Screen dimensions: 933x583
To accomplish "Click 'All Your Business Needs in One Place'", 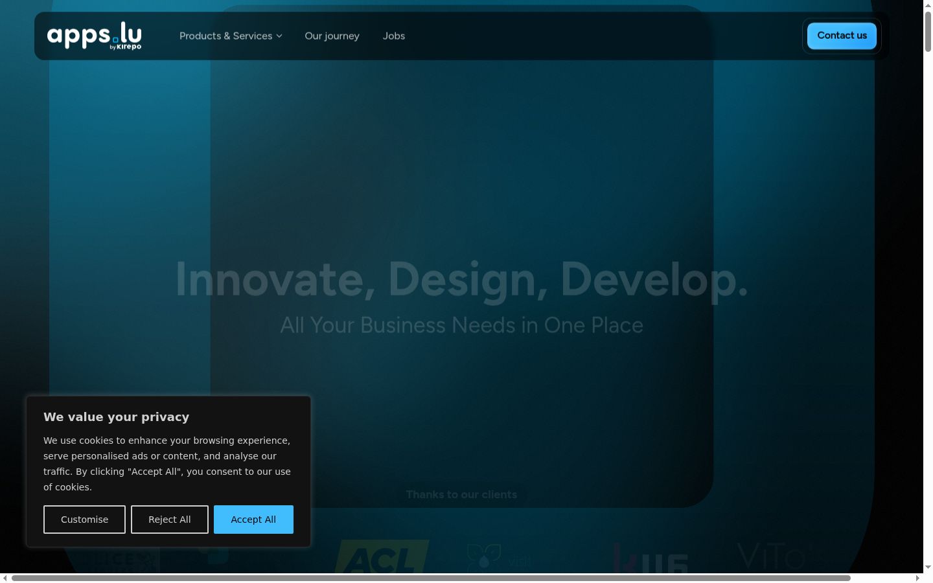I will click(x=461, y=325).
